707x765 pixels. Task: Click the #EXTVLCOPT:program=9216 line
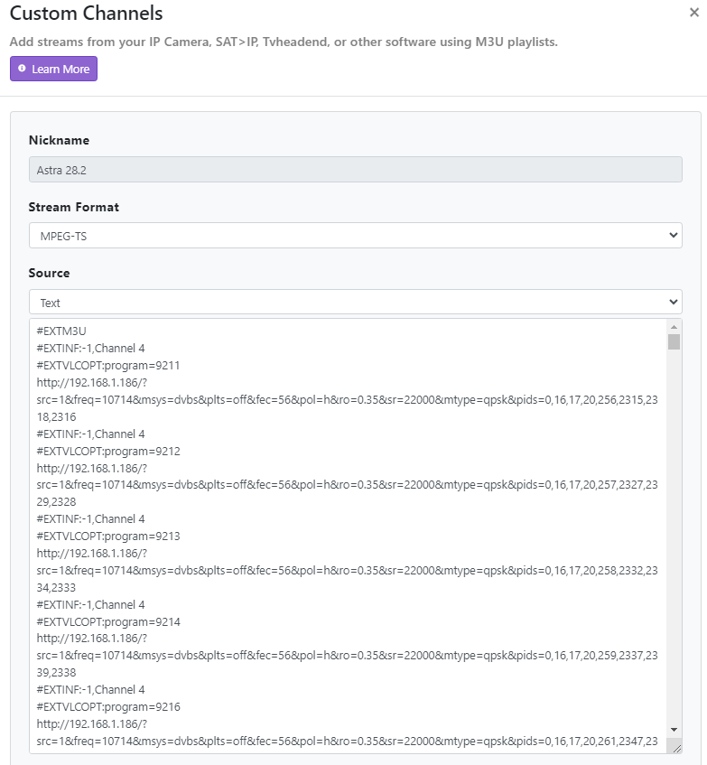[x=108, y=706]
